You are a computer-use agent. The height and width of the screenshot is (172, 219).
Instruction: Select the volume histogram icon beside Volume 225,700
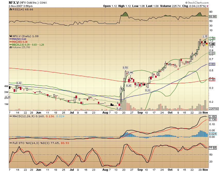pyautogui.click(x=11, y=47)
